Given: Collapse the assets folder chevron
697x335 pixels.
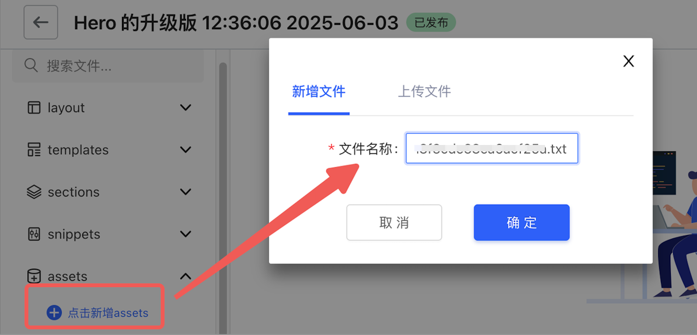Looking at the screenshot, I should point(186,276).
